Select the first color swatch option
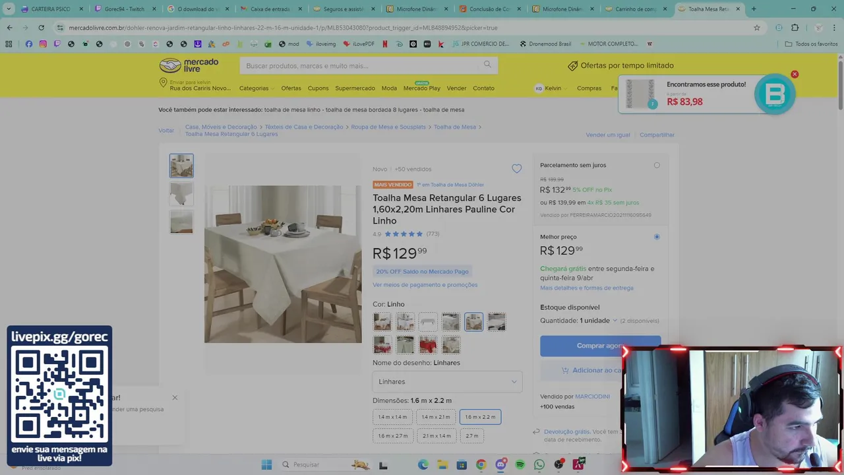844x475 pixels. click(382, 322)
